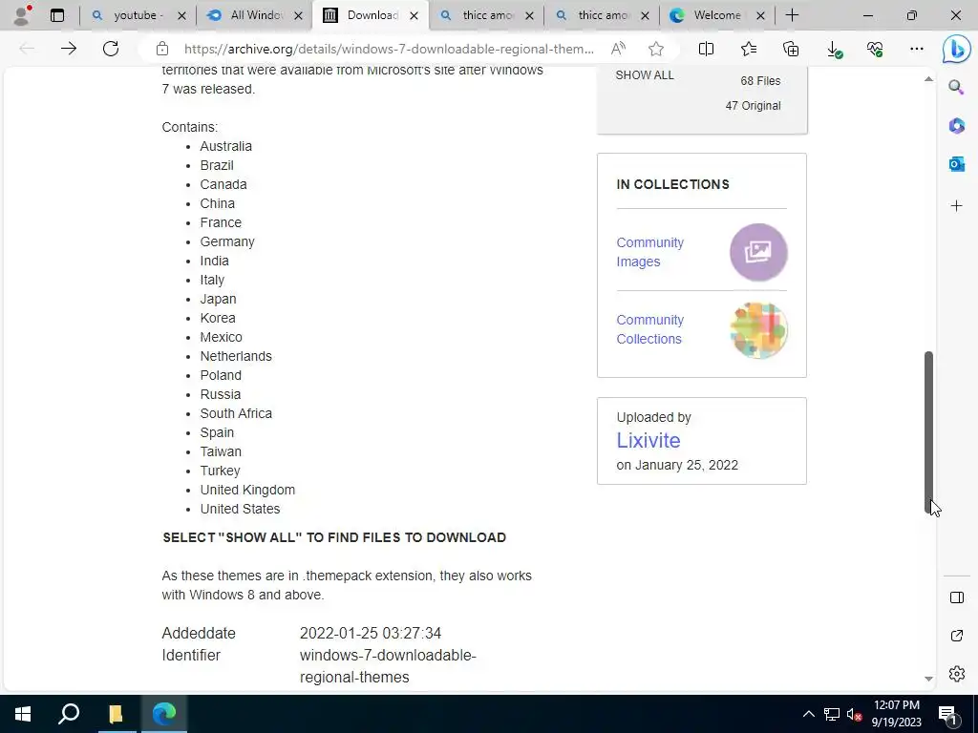Click the 68 Files link
This screenshot has height=733, width=978.
(760, 81)
